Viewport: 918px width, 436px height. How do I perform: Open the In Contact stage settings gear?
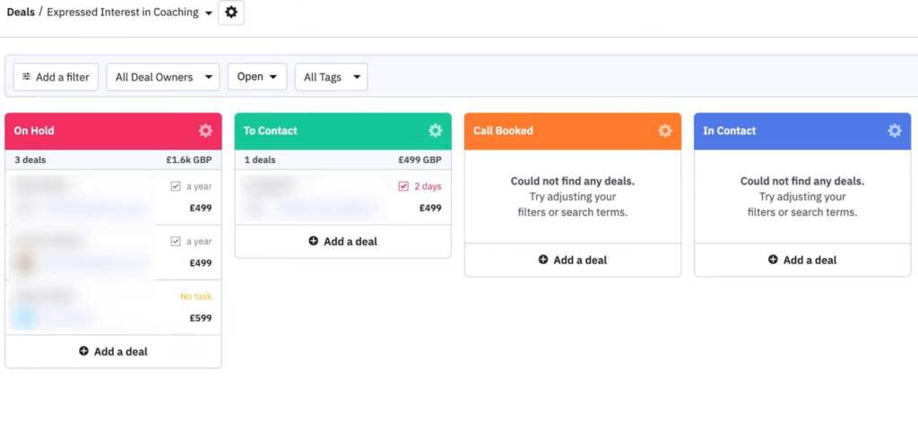coord(894,131)
